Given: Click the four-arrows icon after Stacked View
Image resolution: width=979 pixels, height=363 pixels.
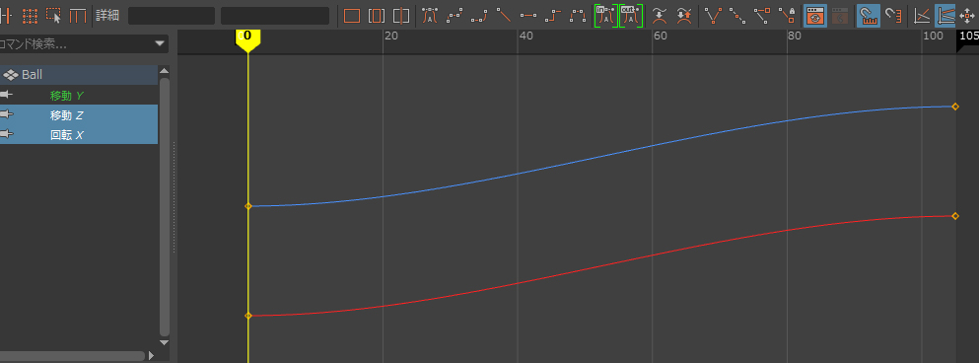Looking at the screenshot, I should click(x=968, y=16).
